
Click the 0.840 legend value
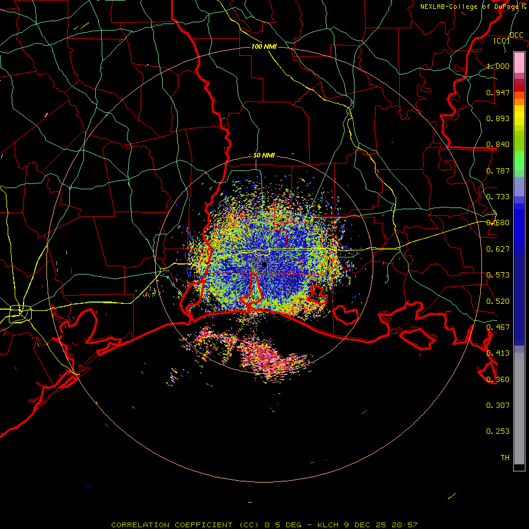[x=498, y=145]
